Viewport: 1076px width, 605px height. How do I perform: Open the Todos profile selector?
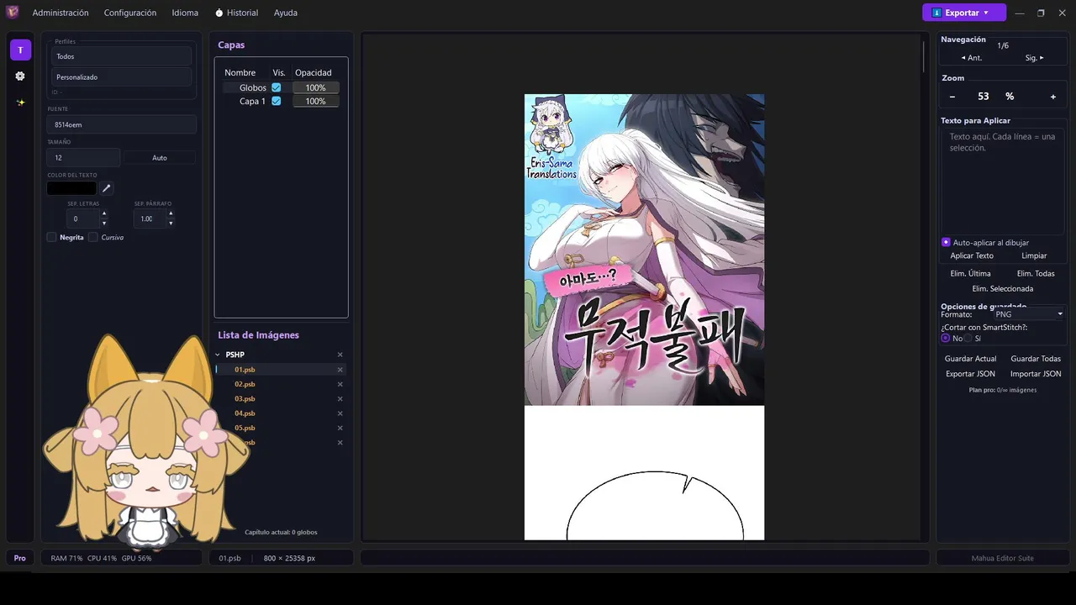pyautogui.click(x=121, y=56)
